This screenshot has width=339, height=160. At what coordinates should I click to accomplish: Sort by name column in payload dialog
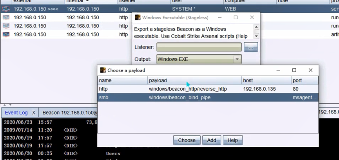pos(122,80)
